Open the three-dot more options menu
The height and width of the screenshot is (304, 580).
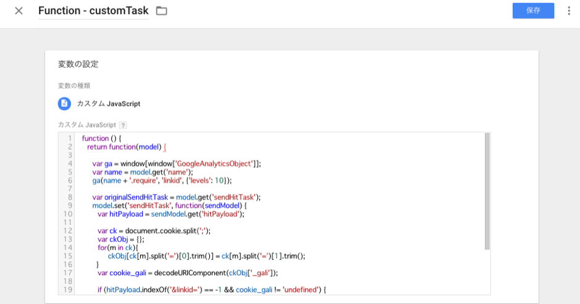(568, 11)
